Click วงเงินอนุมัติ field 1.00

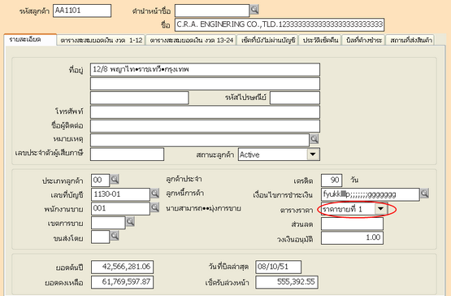352,237
